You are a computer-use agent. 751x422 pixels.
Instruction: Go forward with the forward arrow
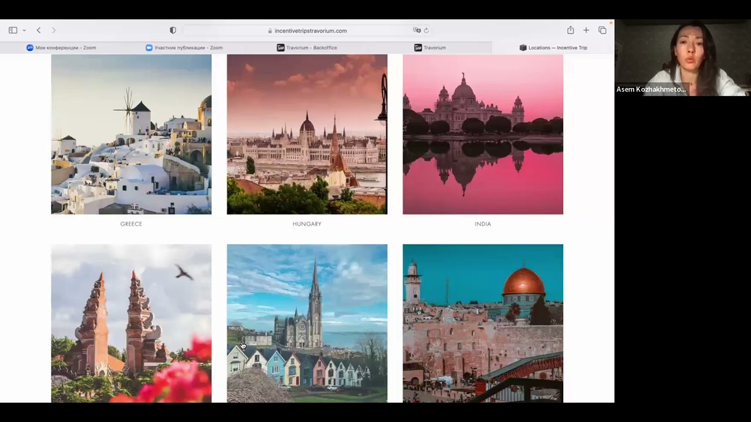point(53,30)
